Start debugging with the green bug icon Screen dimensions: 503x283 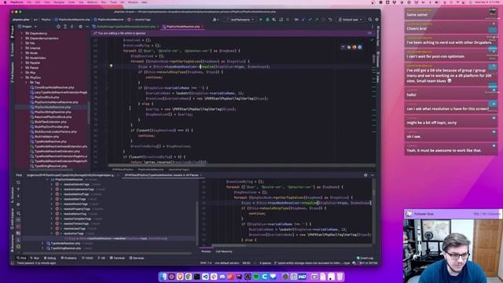pyautogui.click(x=267, y=20)
